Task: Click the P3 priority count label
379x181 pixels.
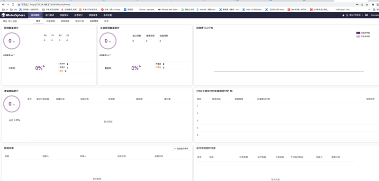Action: point(68,35)
